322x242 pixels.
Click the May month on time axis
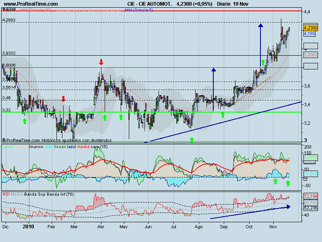(x=124, y=227)
